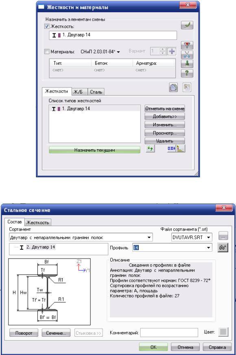
Task: Switch to the Жесткость tab in Стальное сечение
Action: (37, 222)
